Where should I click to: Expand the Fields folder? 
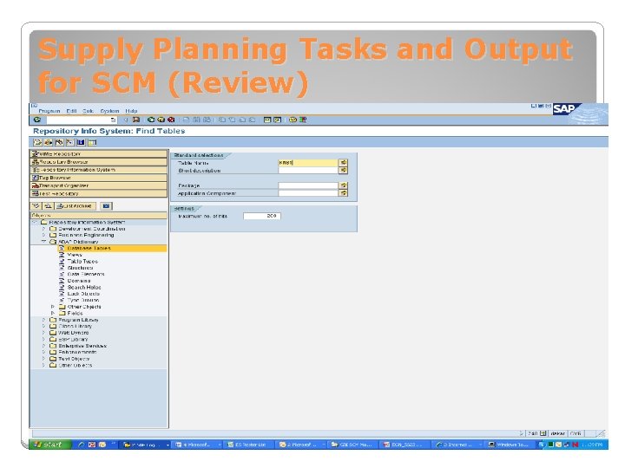(53, 313)
